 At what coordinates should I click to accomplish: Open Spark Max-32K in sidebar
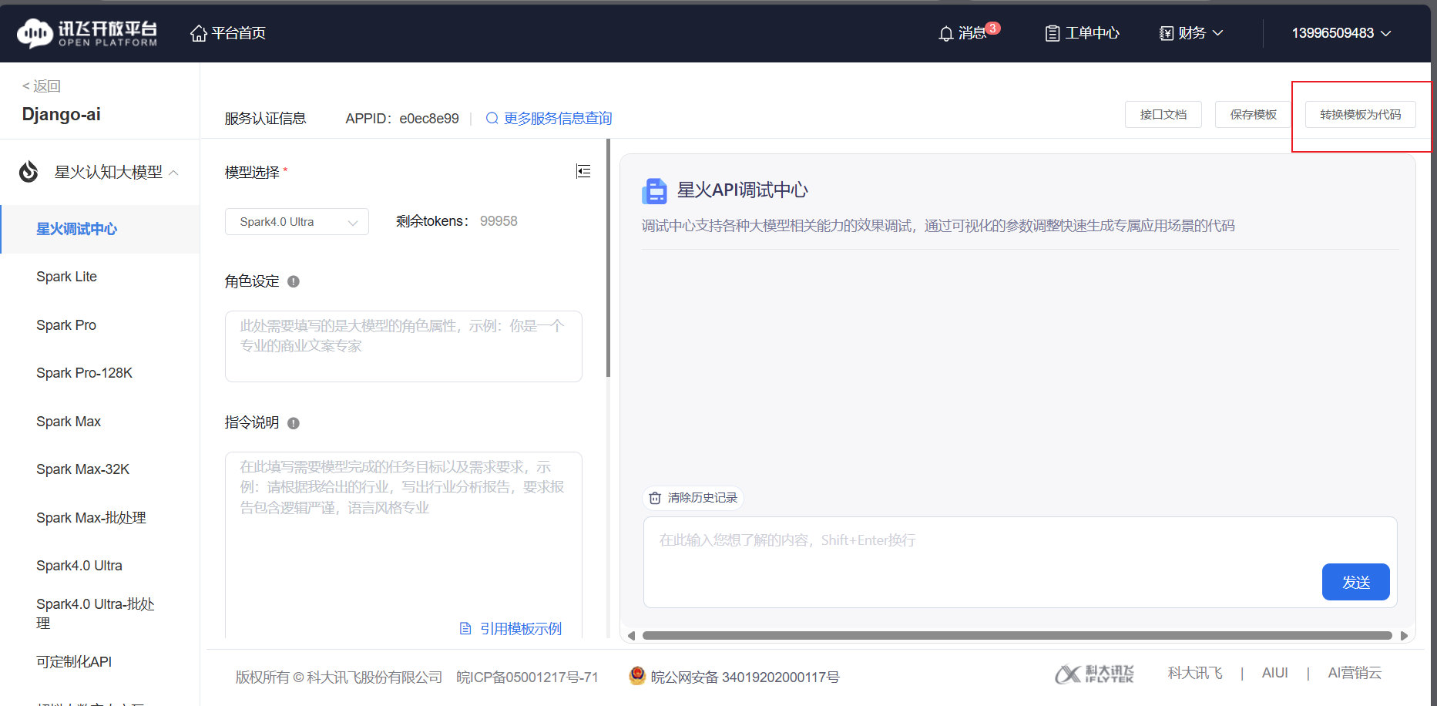click(x=82, y=469)
